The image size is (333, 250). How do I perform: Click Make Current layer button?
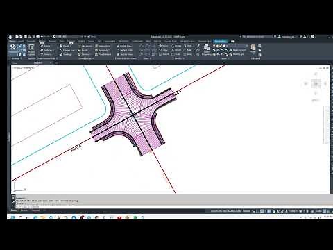[237, 50]
